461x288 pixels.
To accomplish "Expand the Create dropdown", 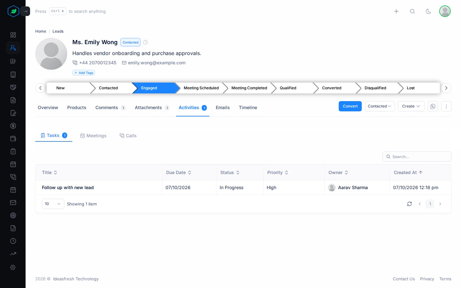I will [x=411, y=106].
